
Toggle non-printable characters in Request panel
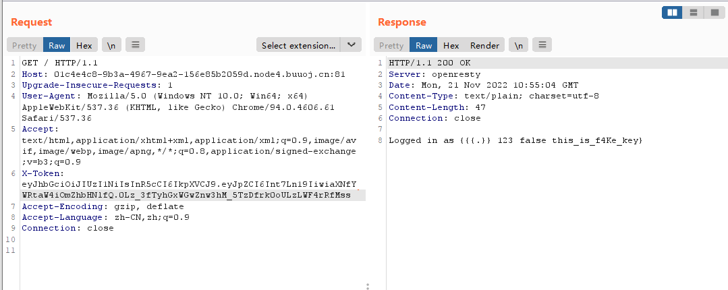(x=111, y=45)
